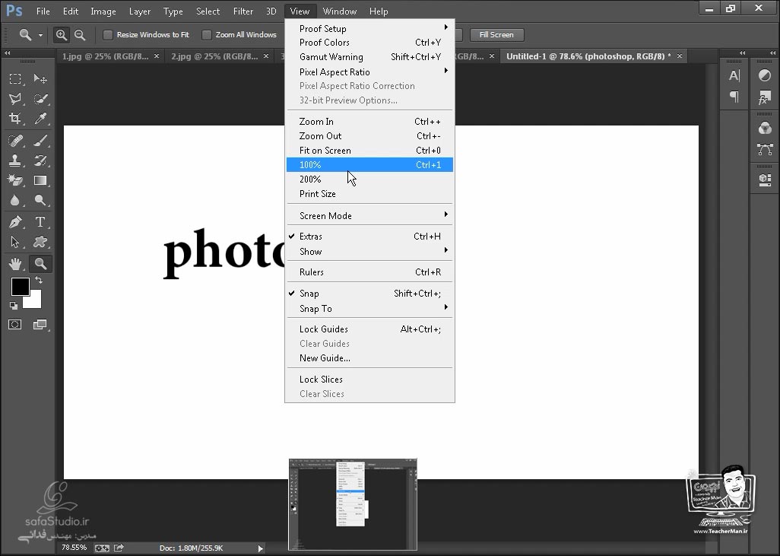The width and height of the screenshot is (780, 556).
Task: Choose Print Size menu item
Action: (369, 194)
